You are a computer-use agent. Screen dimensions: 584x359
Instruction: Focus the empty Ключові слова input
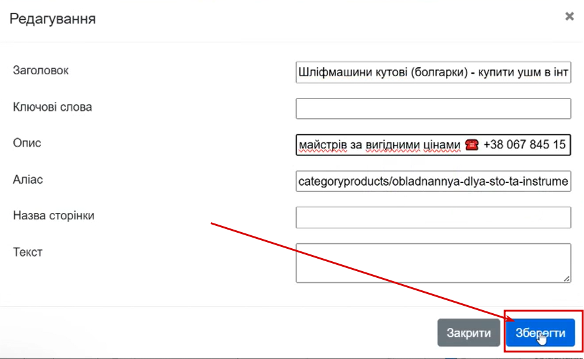(x=433, y=108)
